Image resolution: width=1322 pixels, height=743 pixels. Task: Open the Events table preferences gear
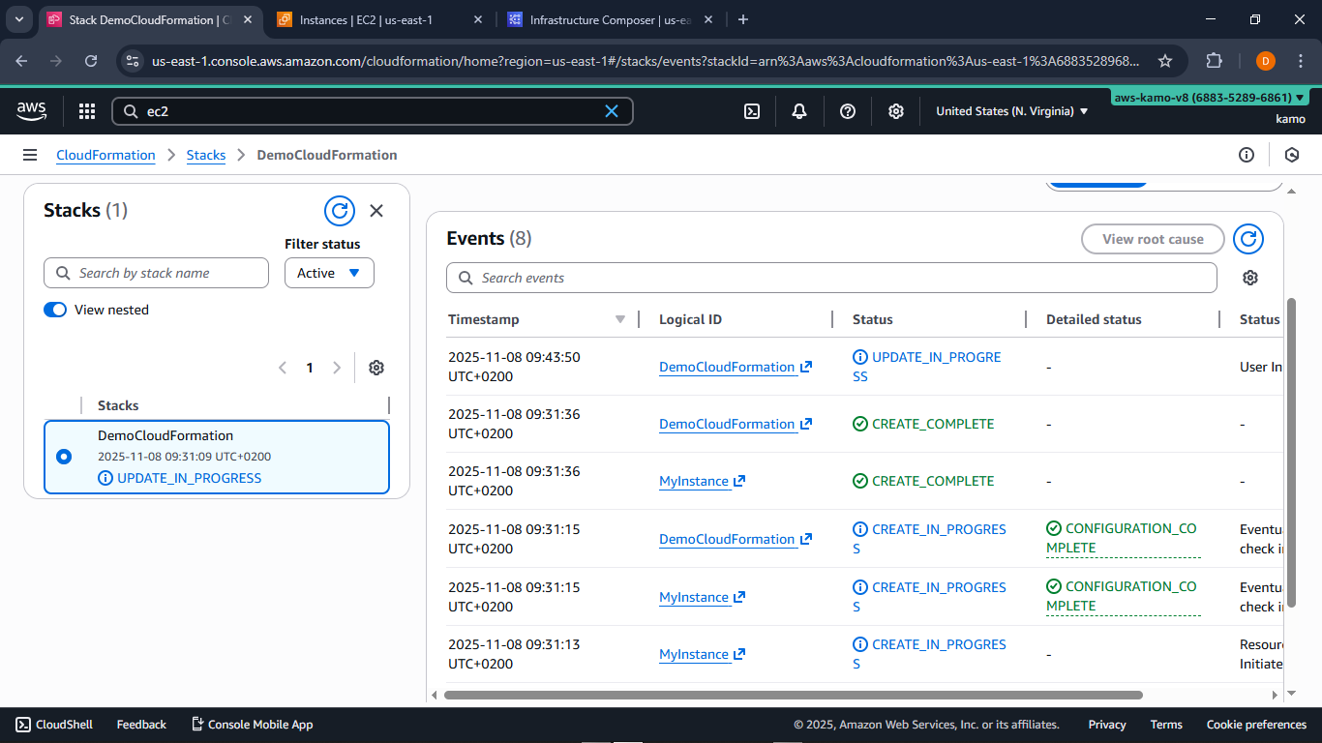pos(1250,278)
